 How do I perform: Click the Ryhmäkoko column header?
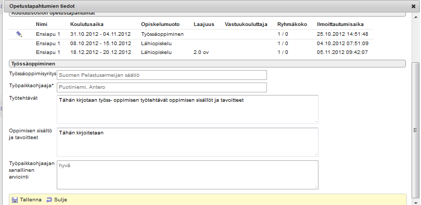pos(292,24)
